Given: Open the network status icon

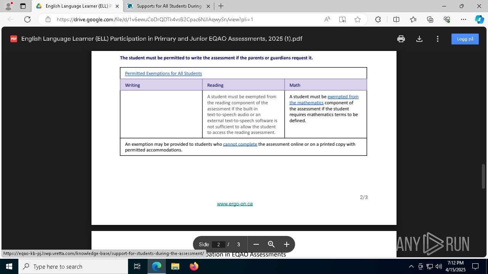Looking at the screenshot, I should tap(430, 266).
